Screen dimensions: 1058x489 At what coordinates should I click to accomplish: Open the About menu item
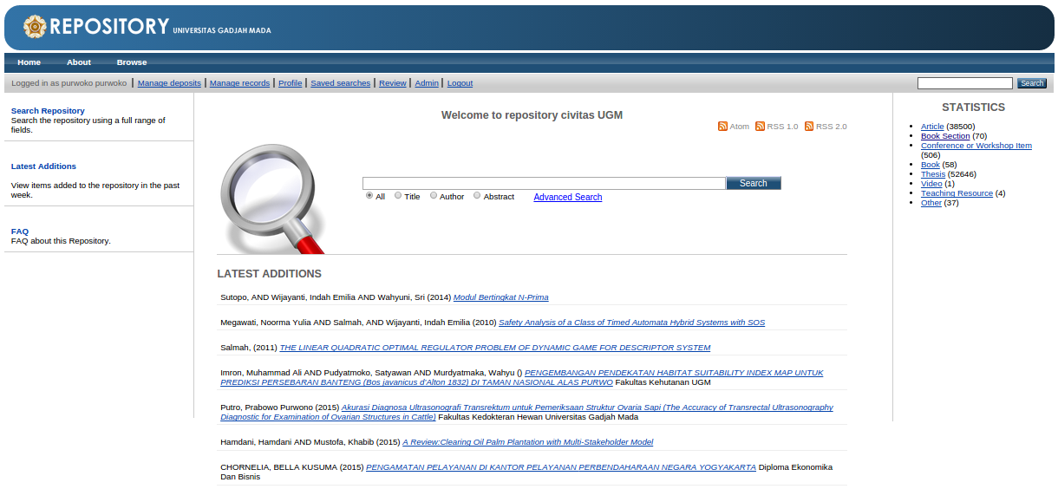[x=79, y=62]
